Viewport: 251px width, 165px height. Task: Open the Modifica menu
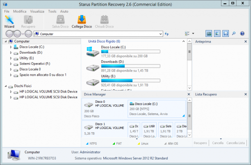[x=20, y=11]
